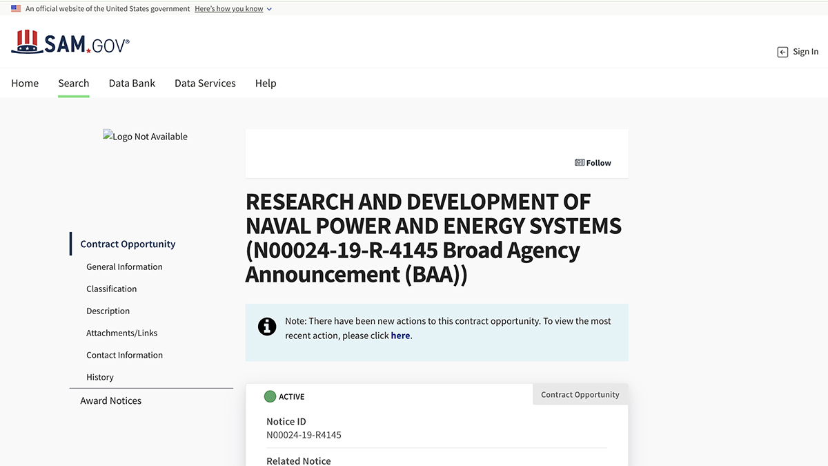Click the US flag icon
The width and height of the screenshot is (828, 466).
[x=16, y=9]
